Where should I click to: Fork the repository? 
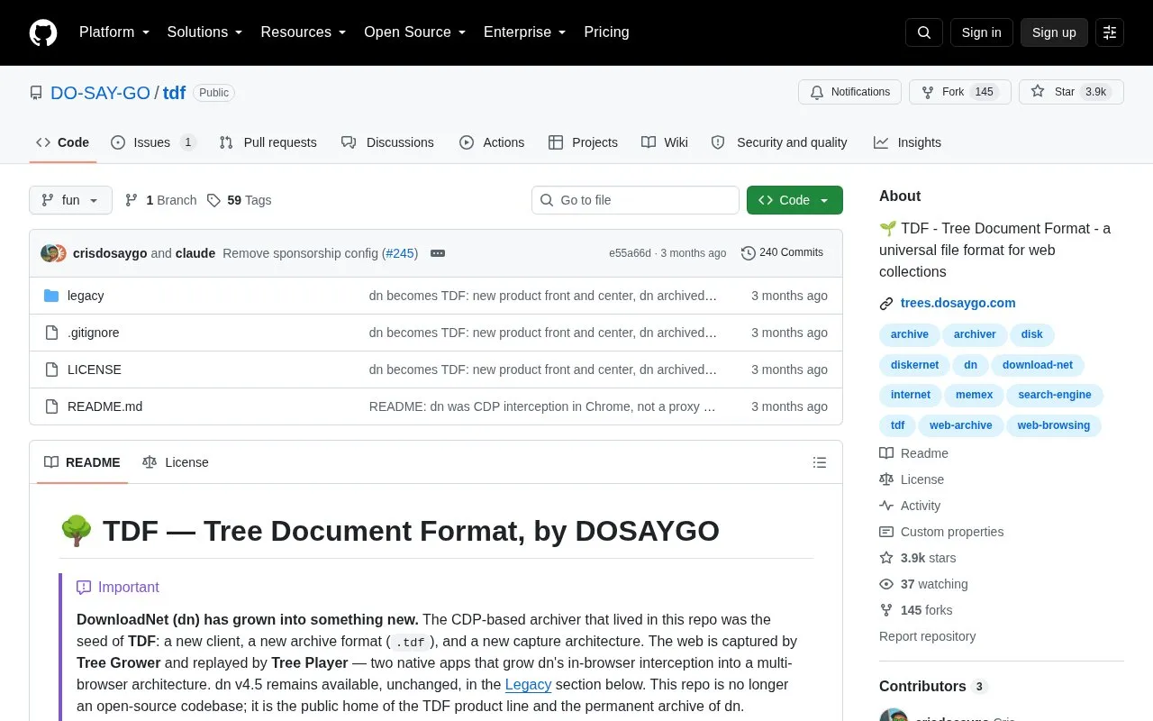click(x=959, y=92)
